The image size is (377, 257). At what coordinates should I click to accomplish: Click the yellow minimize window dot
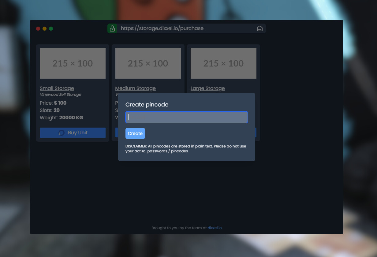click(x=45, y=28)
